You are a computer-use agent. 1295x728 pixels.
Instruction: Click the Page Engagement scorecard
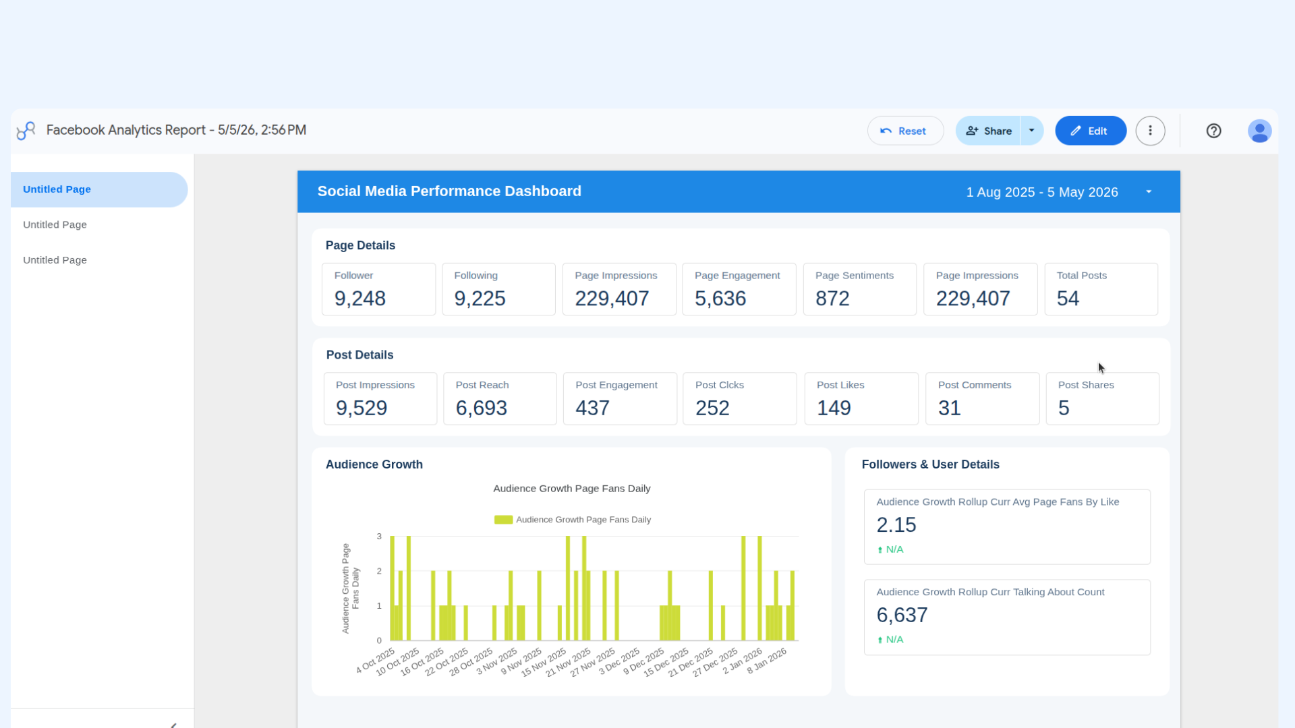[x=739, y=289]
